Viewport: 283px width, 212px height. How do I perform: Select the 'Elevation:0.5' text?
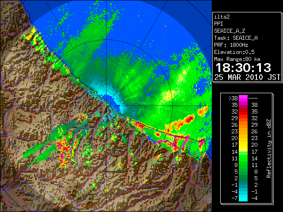point(234,52)
